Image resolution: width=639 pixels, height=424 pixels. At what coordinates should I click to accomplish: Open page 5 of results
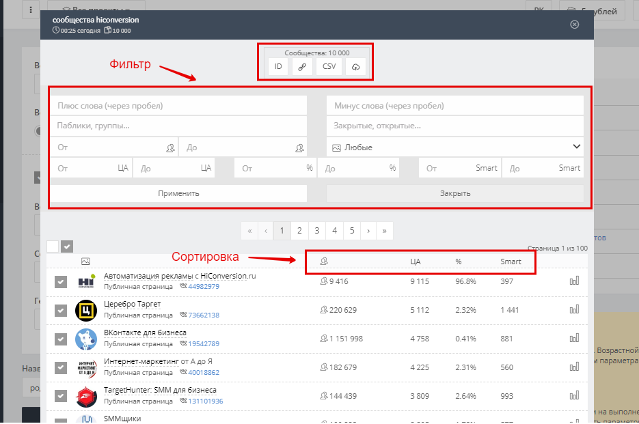(352, 231)
